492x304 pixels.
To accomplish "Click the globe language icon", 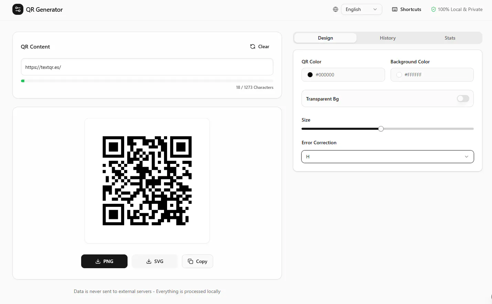I will coord(336,9).
